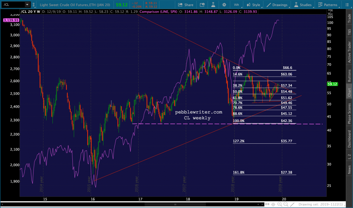Click the horizontal scrollbar thumb

coord(175,205)
